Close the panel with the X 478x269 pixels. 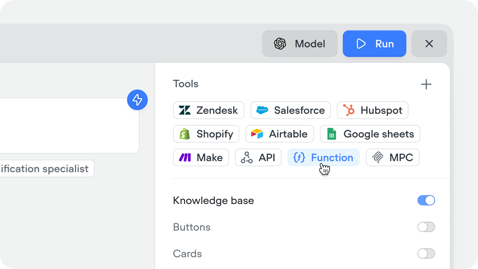point(429,44)
